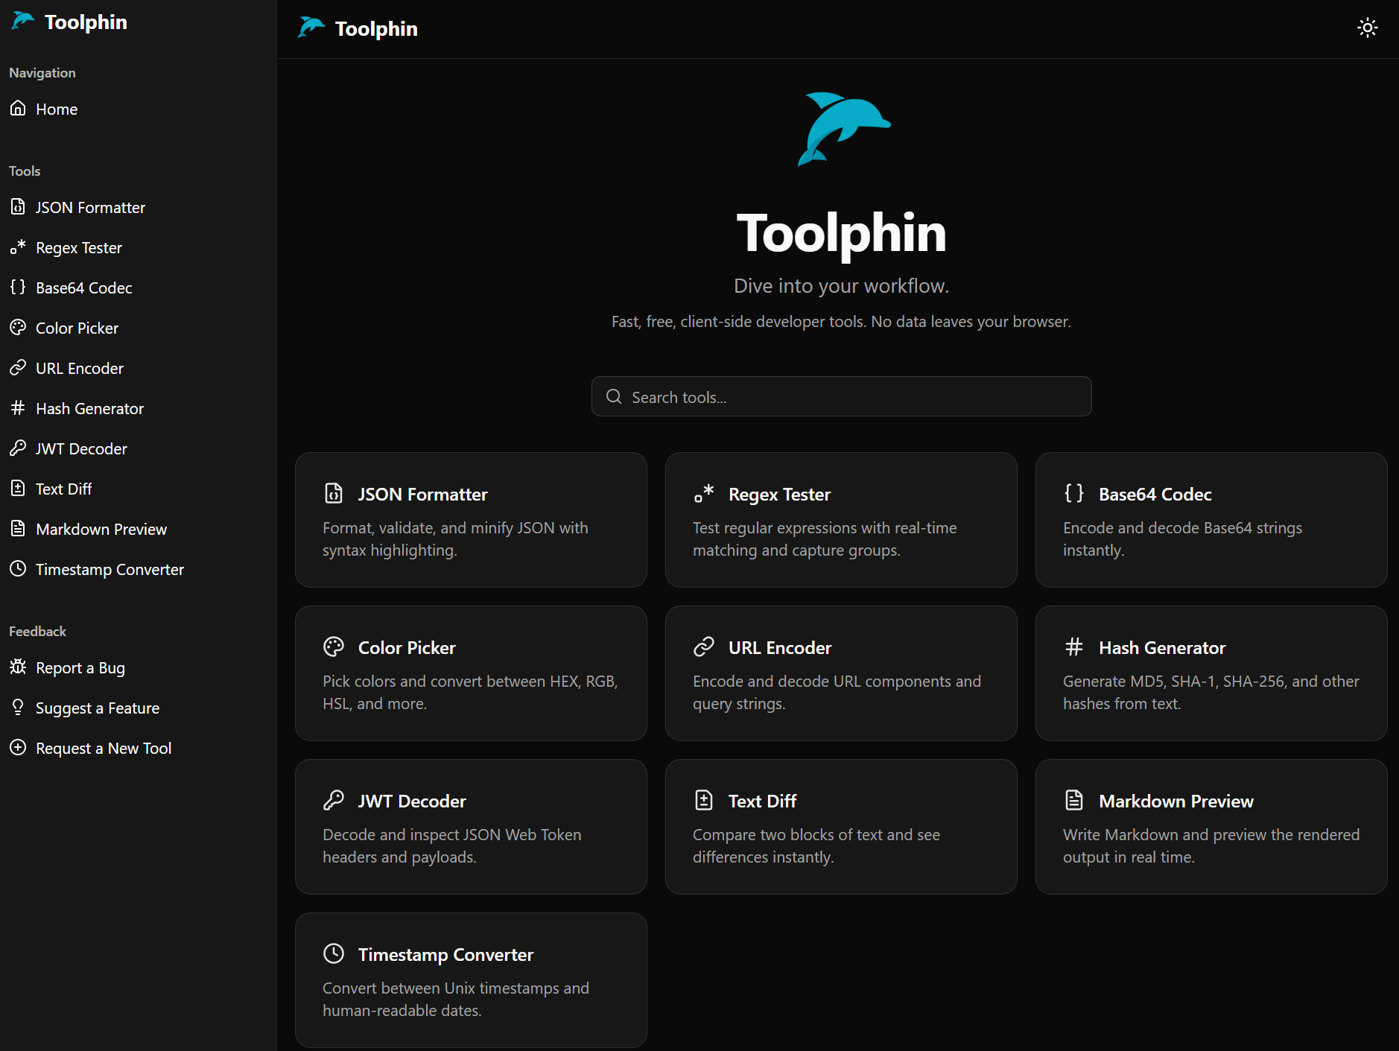Select Text Diff from the sidebar
Image resolution: width=1399 pixels, height=1051 pixels.
(63, 489)
